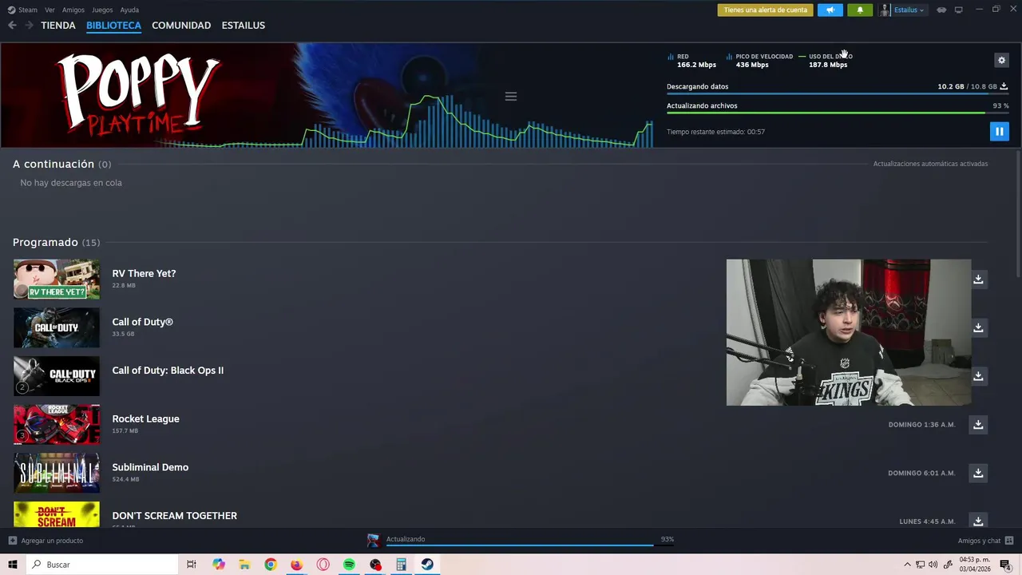This screenshot has height=575, width=1022.
Task: Open the Juegos menu
Action: pos(102,10)
